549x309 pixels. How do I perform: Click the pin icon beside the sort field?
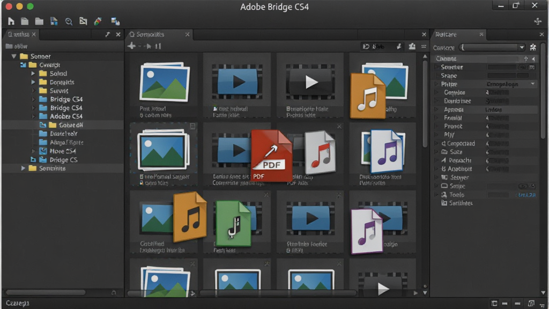pyautogui.click(x=399, y=46)
